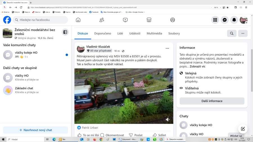Open Messenger icon
The width and height of the screenshot is (253, 142).
pyautogui.click(x=225, y=20)
